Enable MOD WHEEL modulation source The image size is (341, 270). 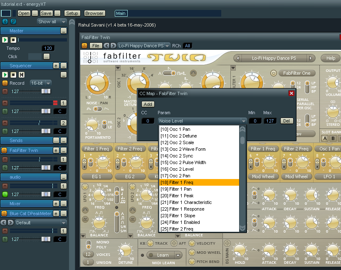(x=192, y=253)
